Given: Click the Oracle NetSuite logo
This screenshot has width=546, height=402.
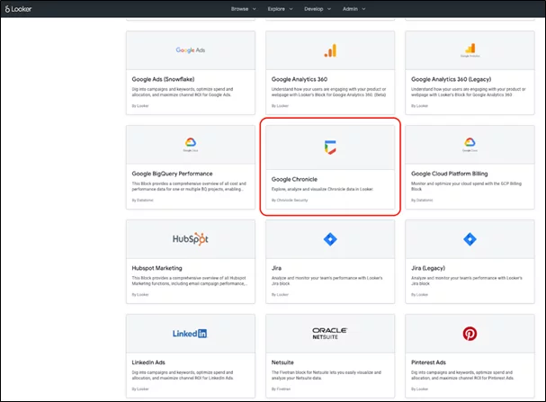Looking at the screenshot, I should tap(329, 334).
